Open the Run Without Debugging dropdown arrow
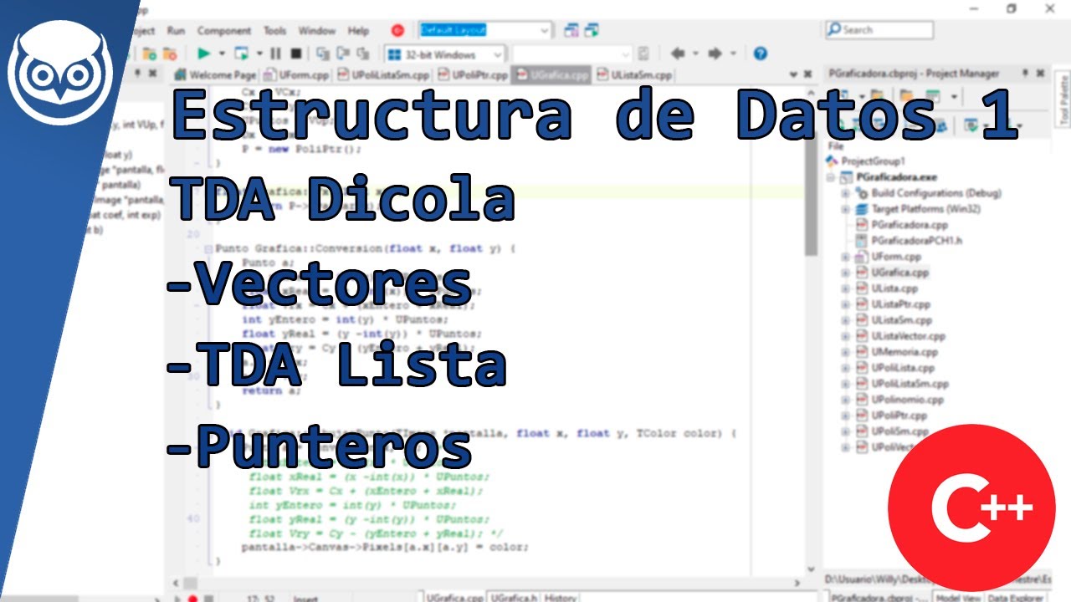The height and width of the screenshot is (602, 1071). tap(259, 54)
